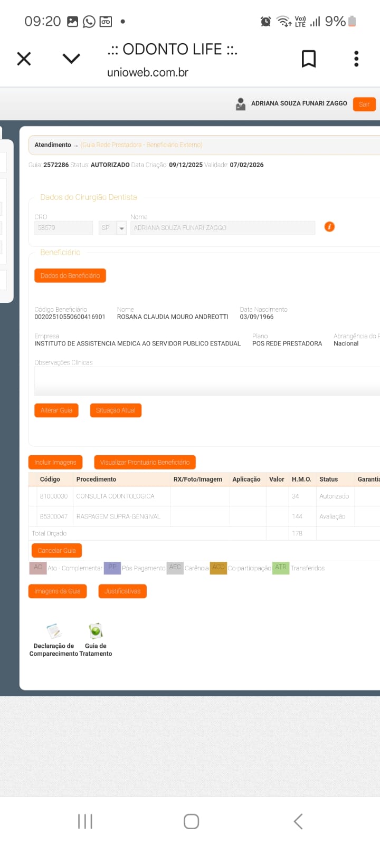Click beneficiary name ROSANA CLAUDIA MOURO ANDREOTTI

click(x=173, y=316)
